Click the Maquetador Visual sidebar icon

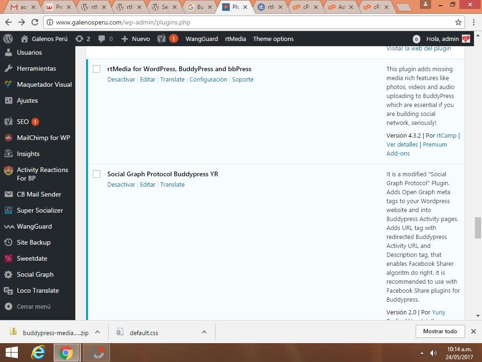click(x=8, y=84)
